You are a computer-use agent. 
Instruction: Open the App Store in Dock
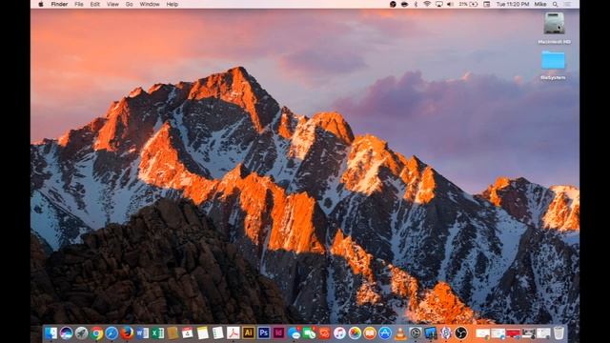point(385,333)
